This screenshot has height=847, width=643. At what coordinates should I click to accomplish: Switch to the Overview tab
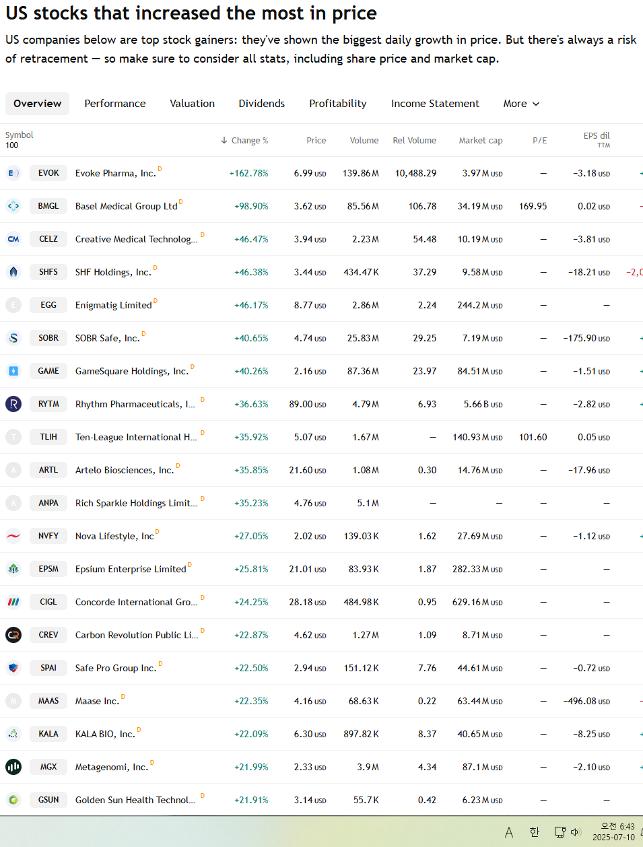pos(37,104)
